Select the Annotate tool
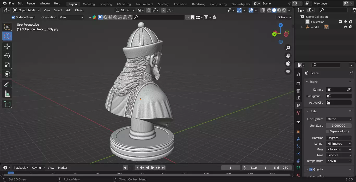Viewport: 356px width, 182px height. click(7, 84)
